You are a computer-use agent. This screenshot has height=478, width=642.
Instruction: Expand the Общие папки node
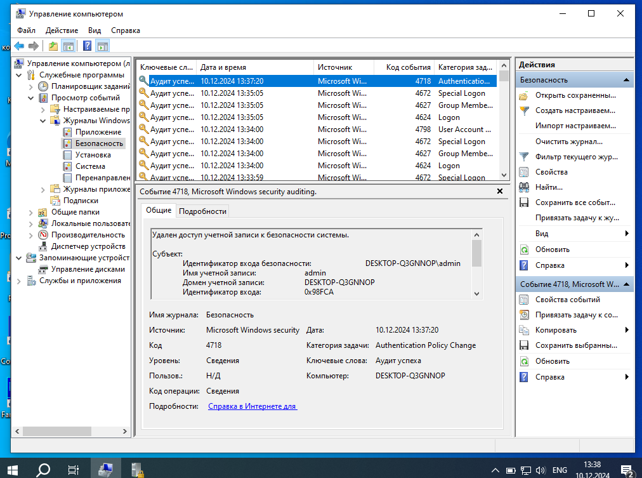coord(30,212)
